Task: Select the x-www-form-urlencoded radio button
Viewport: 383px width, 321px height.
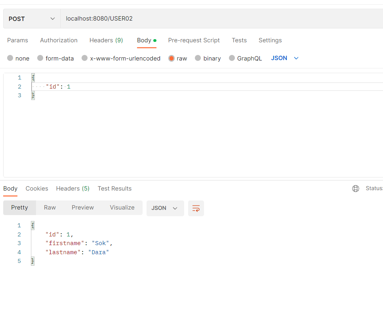Action: (x=84, y=58)
